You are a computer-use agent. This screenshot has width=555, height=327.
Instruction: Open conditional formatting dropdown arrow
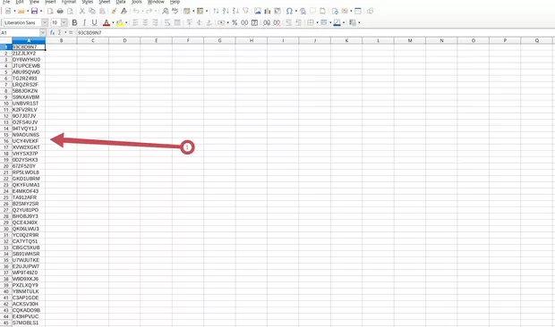tap(359, 22)
